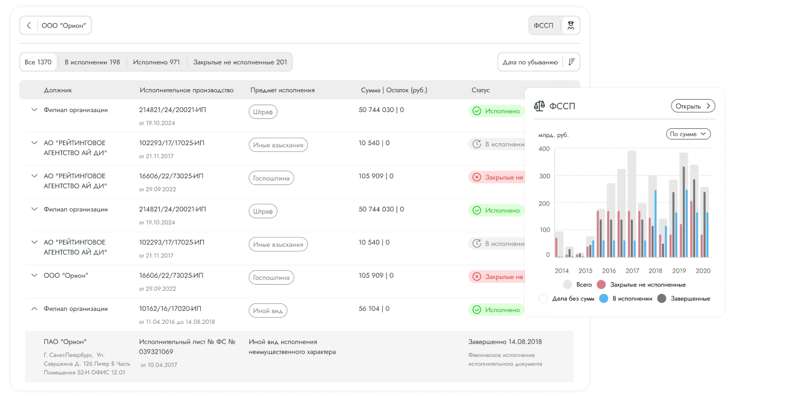Screen dimensions: 798x398
Task: Click green checkmark icon in 10162/16/17020-ИП row
Action: (477, 310)
